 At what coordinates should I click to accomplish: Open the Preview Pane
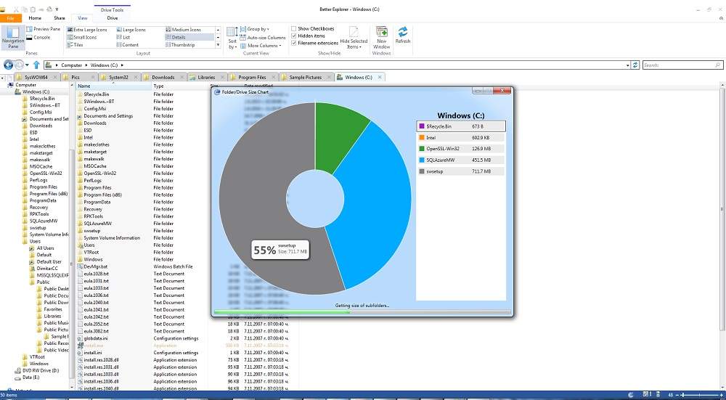44,29
